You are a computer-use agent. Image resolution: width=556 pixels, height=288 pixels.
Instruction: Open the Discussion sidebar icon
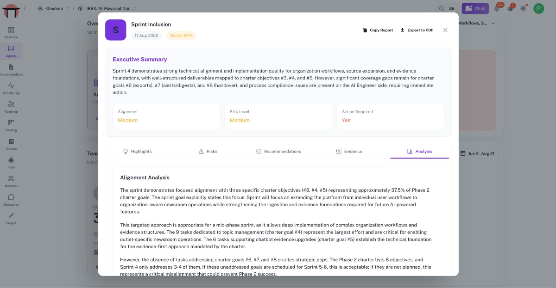11,200
